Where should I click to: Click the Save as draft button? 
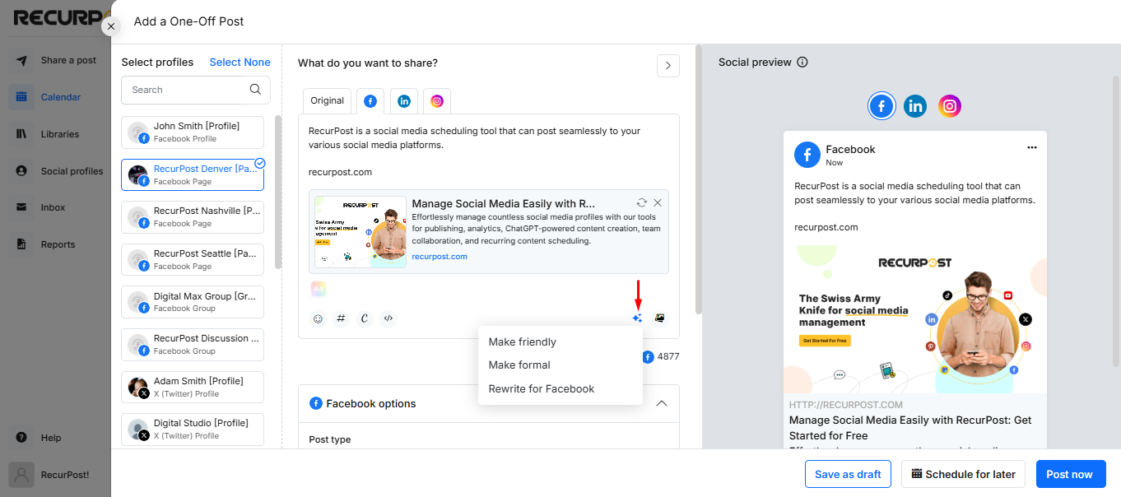[848, 474]
